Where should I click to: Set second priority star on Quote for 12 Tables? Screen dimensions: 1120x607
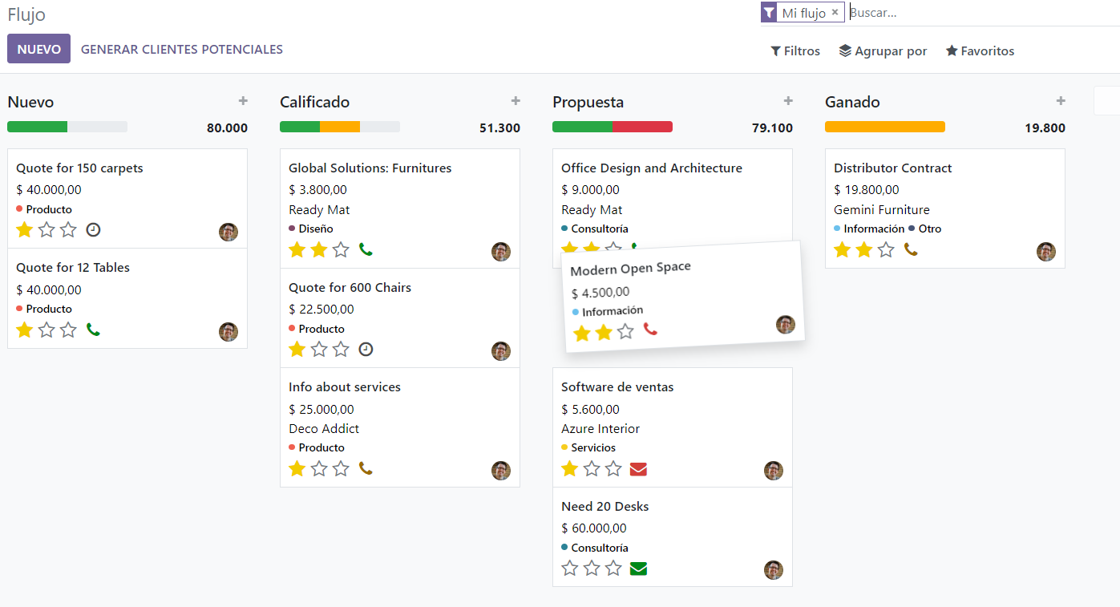click(x=46, y=330)
